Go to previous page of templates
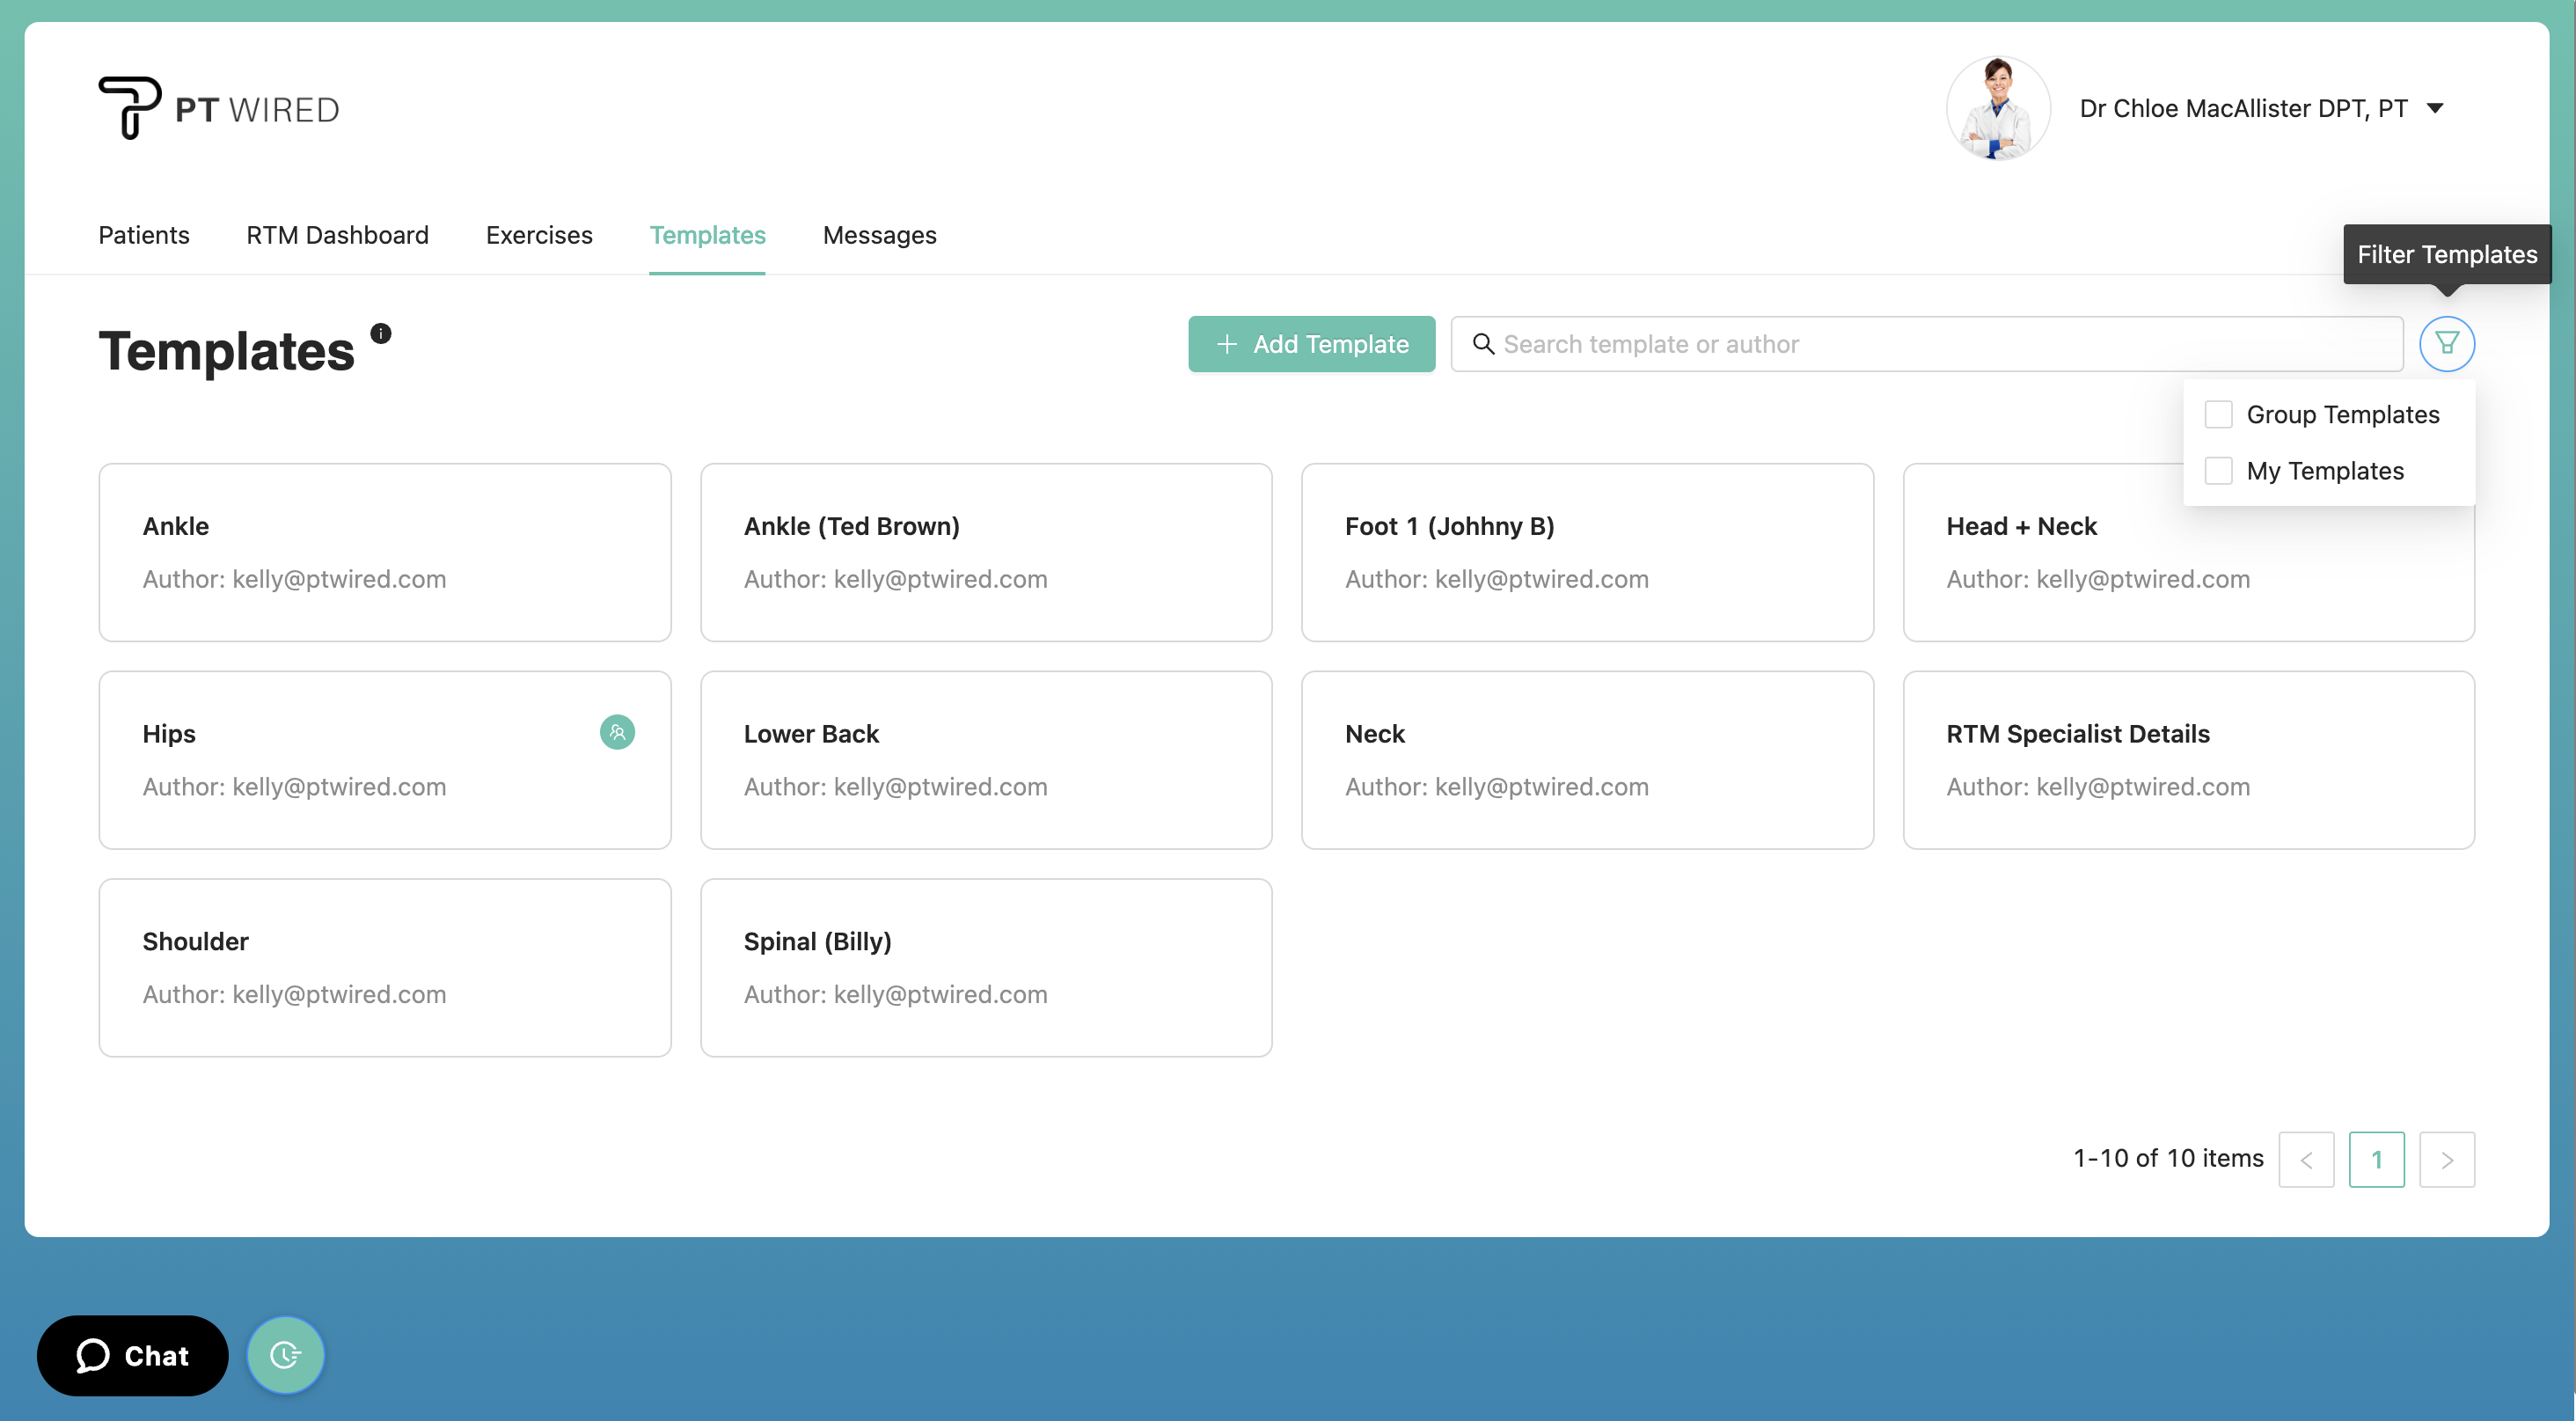Viewport: 2576px width, 1421px height. pyautogui.click(x=2305, y=1159)
